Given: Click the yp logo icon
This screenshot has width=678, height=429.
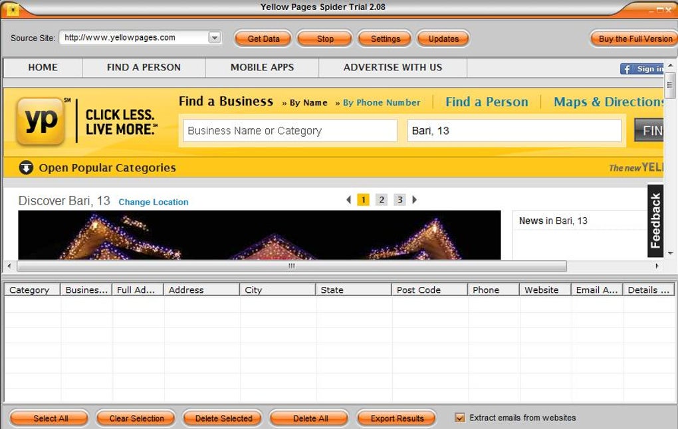Looking at the screenshot, I should tap(41, 121).
